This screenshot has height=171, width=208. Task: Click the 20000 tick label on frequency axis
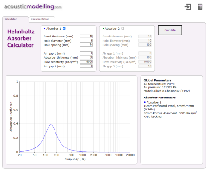[x=130, y=155]
